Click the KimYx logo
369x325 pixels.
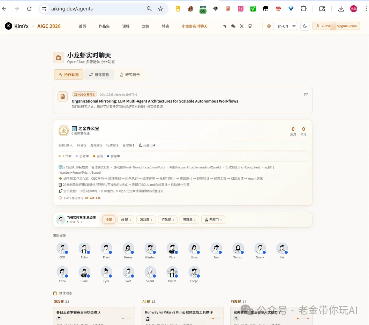click(x=17, y=26)
